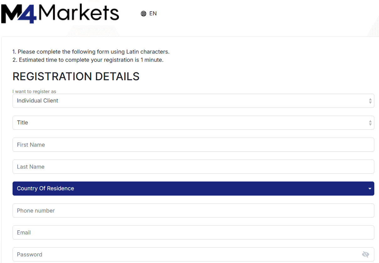The height and width of the screenshot is (263, 379).
Task: Click the globe language icon
Action: coord(143,13)
